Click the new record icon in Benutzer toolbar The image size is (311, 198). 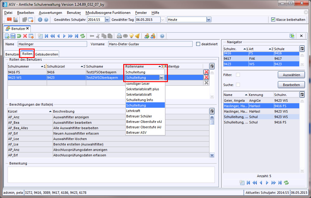(7, 36)
